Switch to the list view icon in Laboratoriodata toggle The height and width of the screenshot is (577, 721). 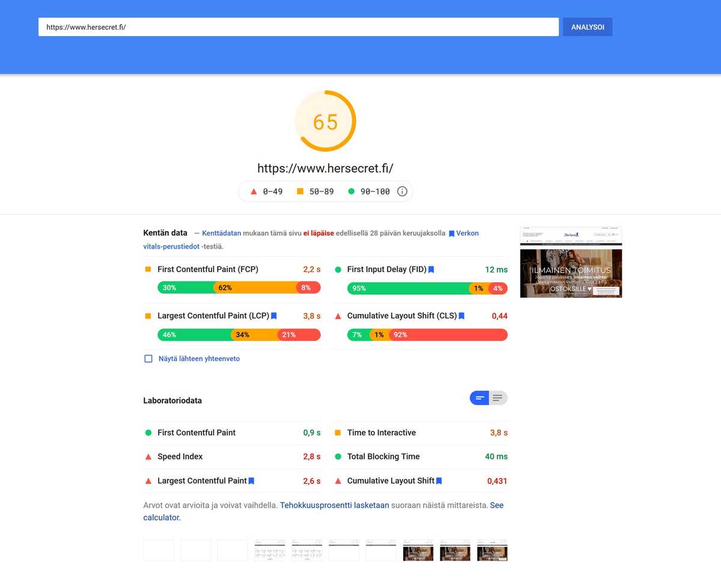coord(497,397)
